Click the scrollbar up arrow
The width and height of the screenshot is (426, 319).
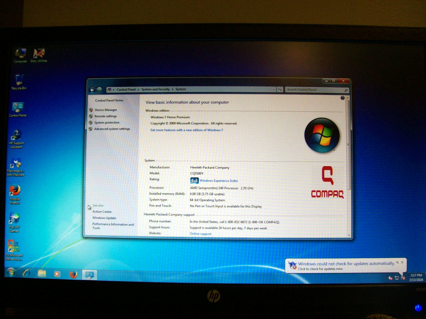coord(348,98)
